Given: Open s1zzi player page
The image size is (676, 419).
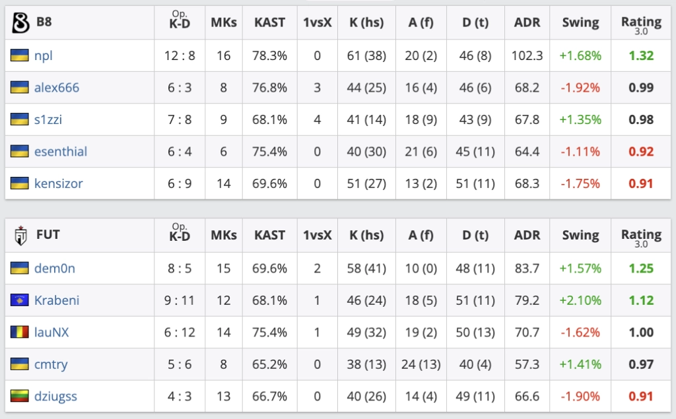Looking at the screenshot, I should pos(48,119).
